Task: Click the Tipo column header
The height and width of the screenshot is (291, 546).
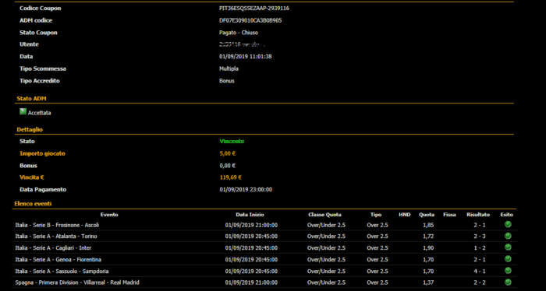Action: pos(376,215)
